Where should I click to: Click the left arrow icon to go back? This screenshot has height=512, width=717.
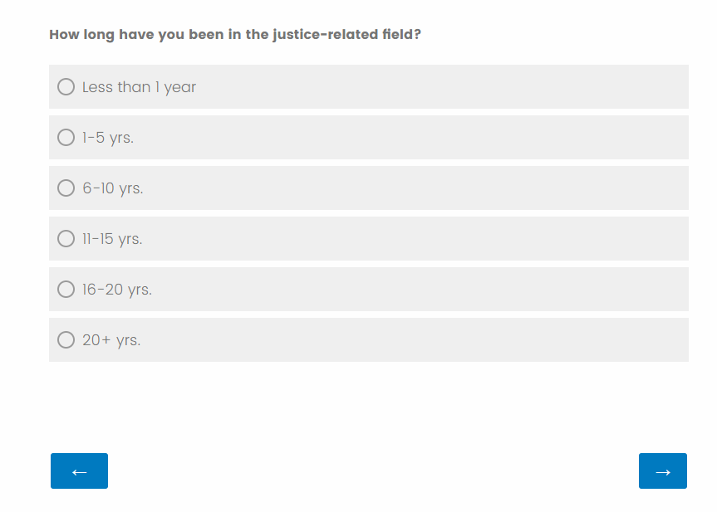79,471
